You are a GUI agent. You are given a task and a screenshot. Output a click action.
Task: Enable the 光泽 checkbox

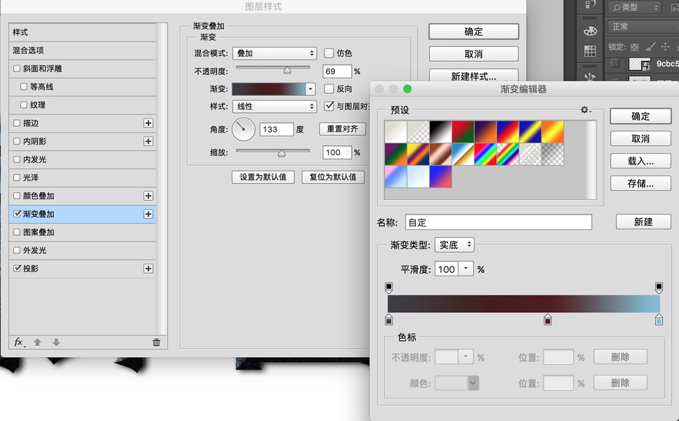point(16,178)
